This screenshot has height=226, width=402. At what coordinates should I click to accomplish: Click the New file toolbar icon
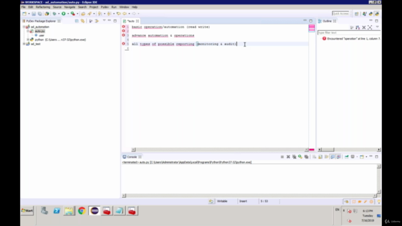pos(24,14)
